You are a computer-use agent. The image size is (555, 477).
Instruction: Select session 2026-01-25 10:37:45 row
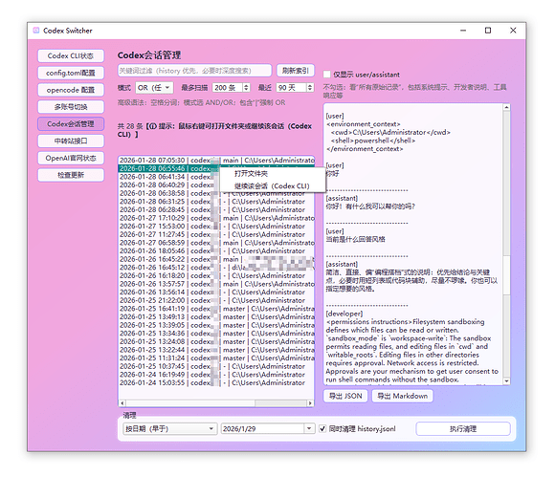tap(216, 366)
